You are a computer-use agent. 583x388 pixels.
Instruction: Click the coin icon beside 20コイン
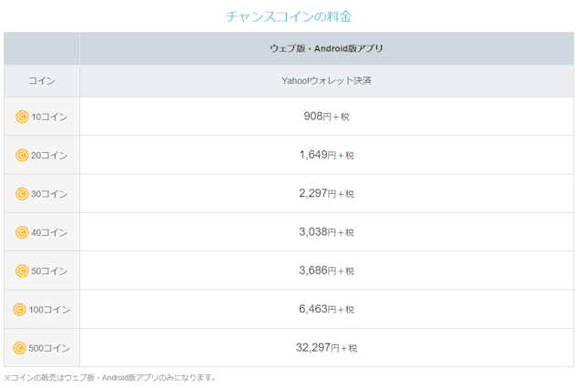click(x=22, y=155)
